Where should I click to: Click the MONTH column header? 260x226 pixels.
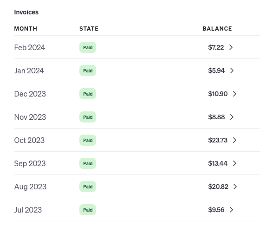point(26,29)
